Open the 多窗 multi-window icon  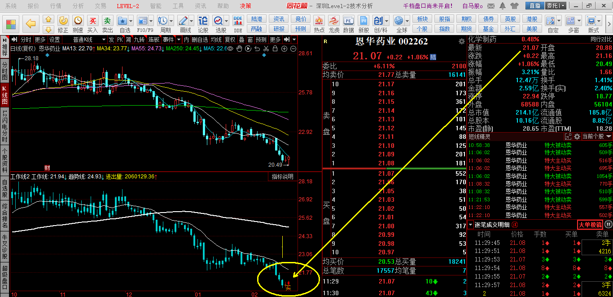[570, 21]
